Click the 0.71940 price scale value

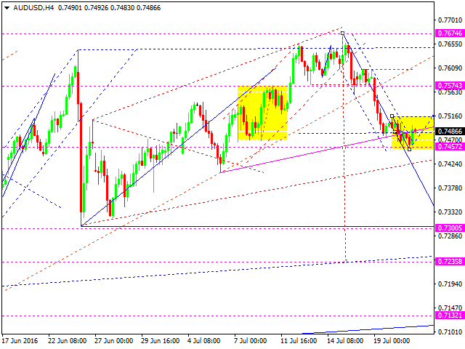[x=450, y=284]
